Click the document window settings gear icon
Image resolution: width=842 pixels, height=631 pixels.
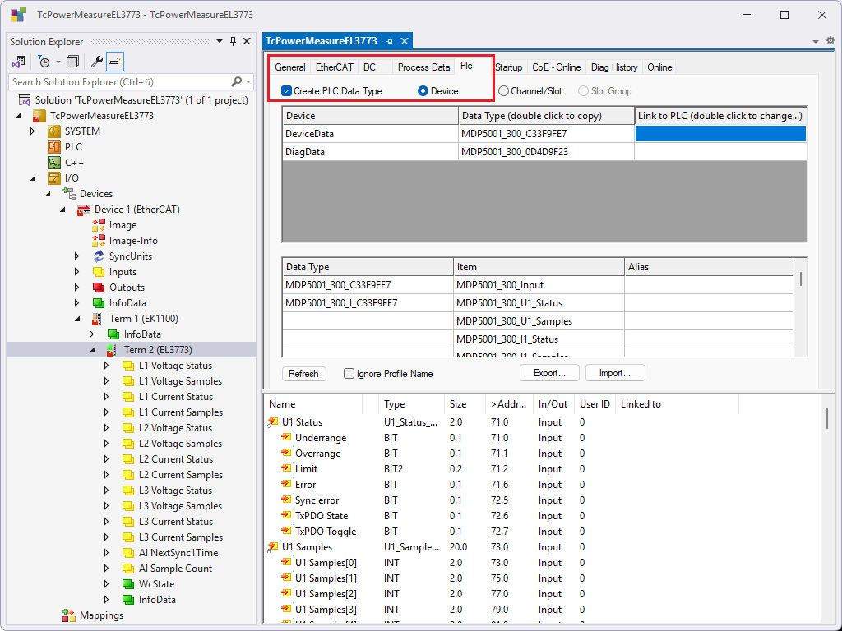(x=830, y=41)
